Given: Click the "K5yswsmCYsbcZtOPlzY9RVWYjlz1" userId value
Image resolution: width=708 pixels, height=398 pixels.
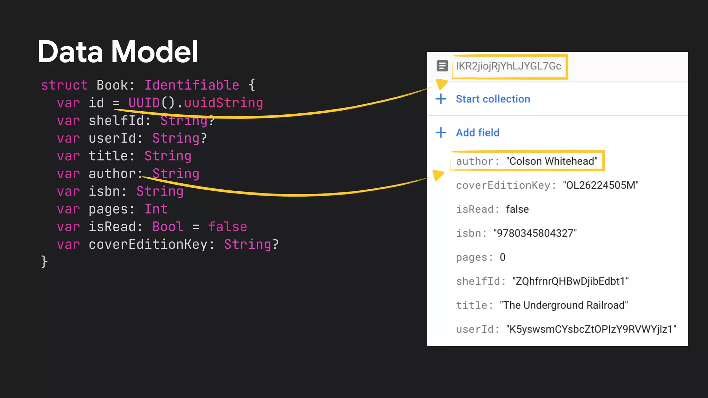Looking at the screenshot, I should (591, 329).
